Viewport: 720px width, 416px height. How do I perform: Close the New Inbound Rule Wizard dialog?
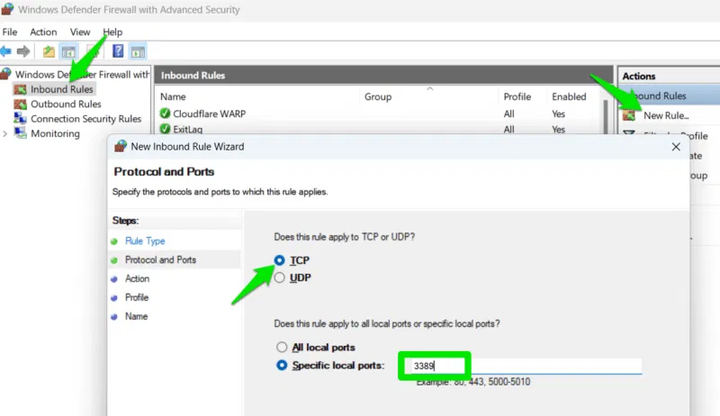(x=676, y=147)
